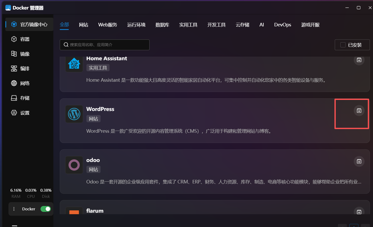Click the odoo description text
The image size is (373, 227).
point(224,182)
